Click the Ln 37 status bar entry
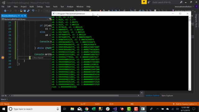The width and height of the screenshot is (199, 112). click(83, 104)
